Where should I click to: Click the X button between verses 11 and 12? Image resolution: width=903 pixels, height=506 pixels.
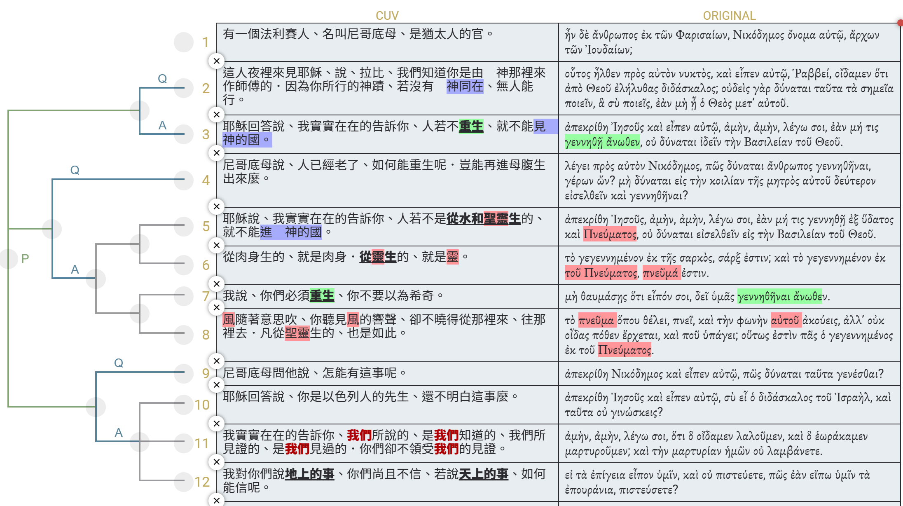pyautogui.click(x=217, y=462)
